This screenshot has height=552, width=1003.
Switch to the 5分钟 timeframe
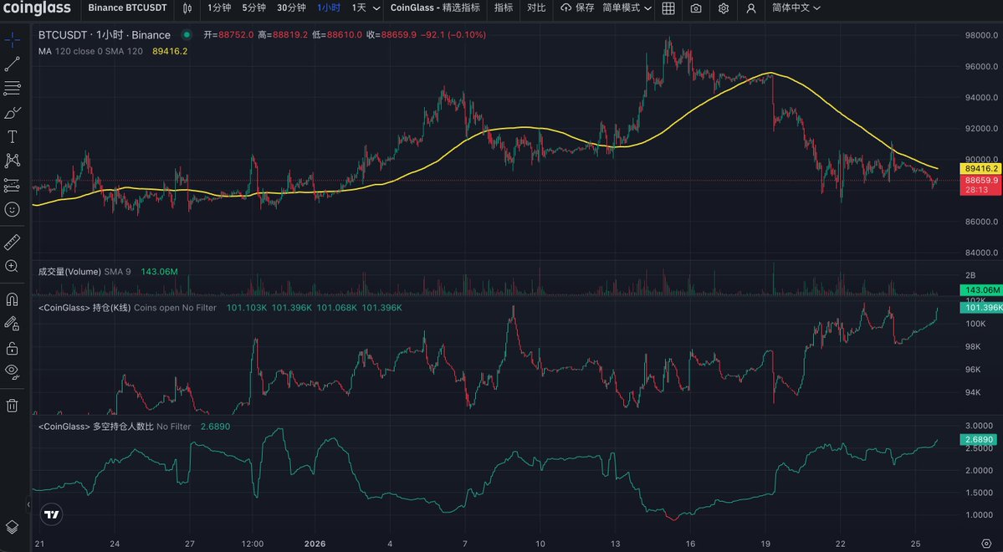pyautogui.click(x=253, y=8)
